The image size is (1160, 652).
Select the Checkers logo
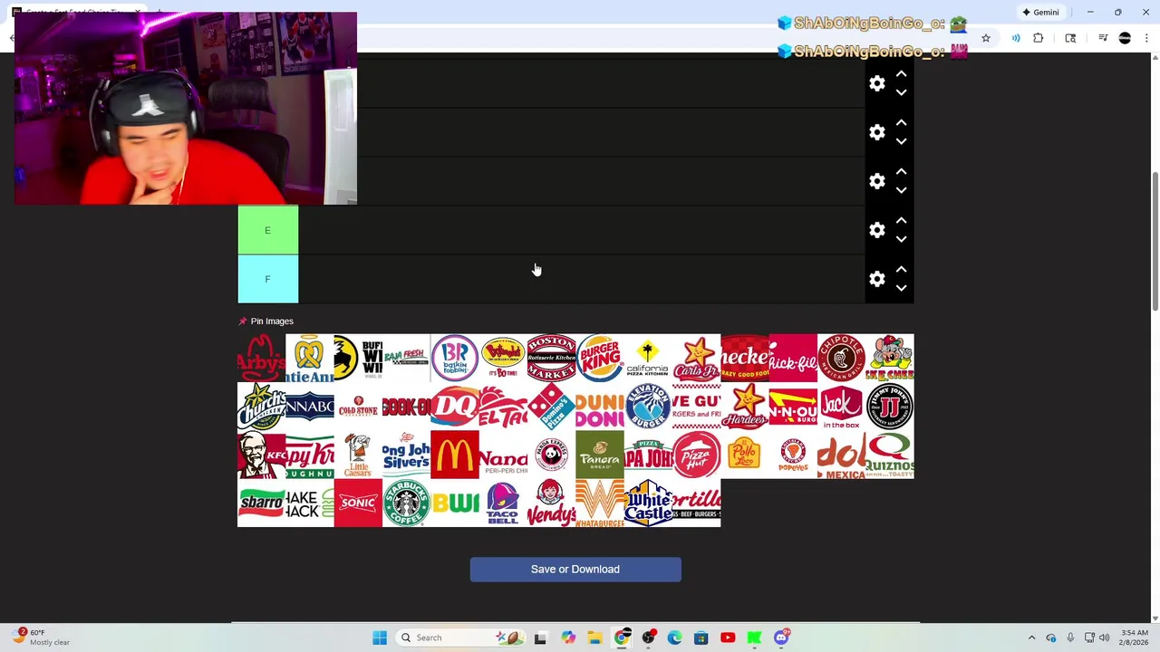click(744, 358)
